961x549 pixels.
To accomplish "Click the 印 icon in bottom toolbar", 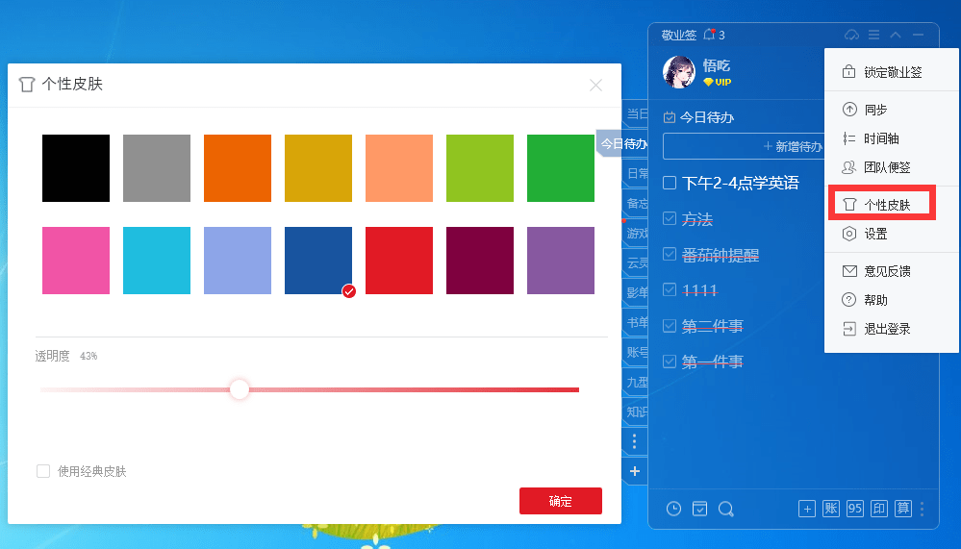I will click(x=879, y=509).
